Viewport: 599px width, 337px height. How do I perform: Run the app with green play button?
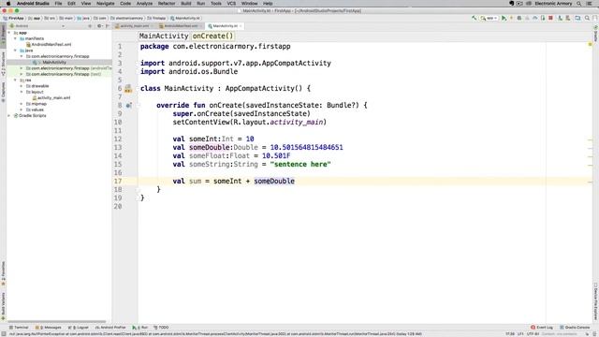(504, 18)
